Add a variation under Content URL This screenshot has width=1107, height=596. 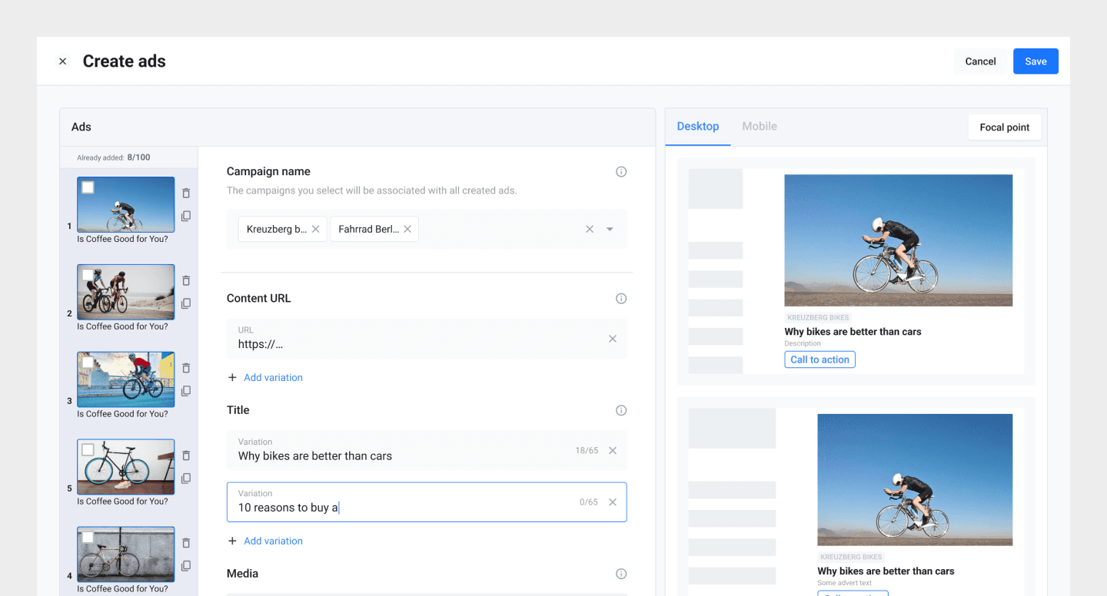click(x=265, y=378)
